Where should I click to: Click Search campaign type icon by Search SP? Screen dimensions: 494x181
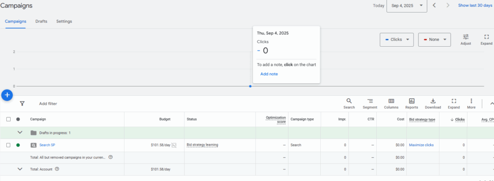tap(33, 145)
